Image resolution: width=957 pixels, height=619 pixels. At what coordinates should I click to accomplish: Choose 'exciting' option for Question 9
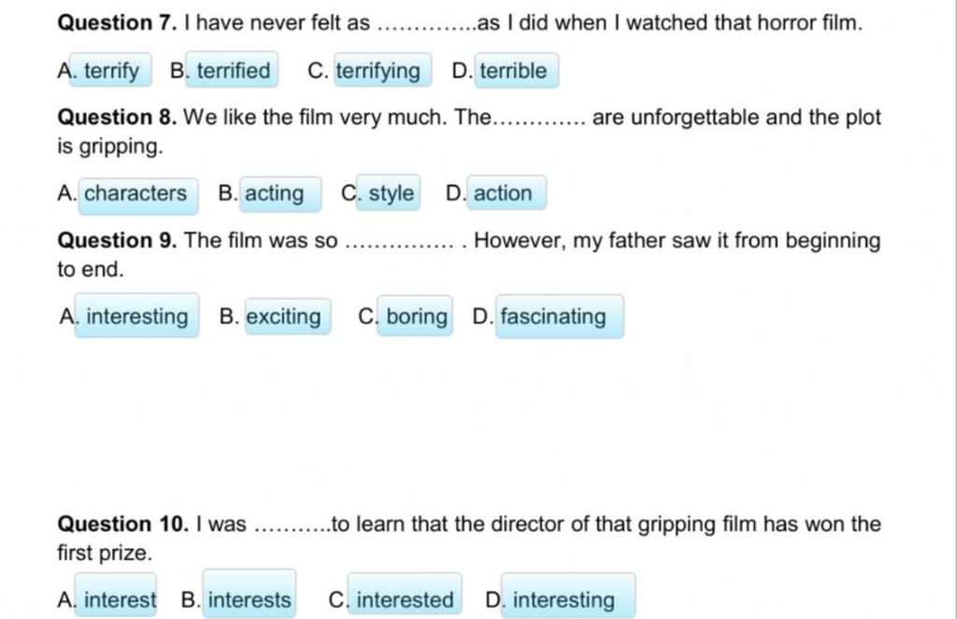click(x=288, y=317)
